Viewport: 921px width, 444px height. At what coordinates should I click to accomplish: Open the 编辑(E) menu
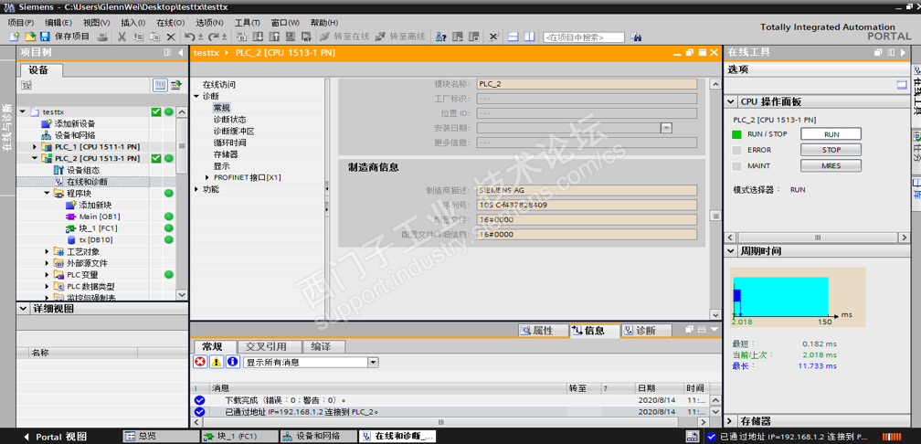(x=58, y=23)
